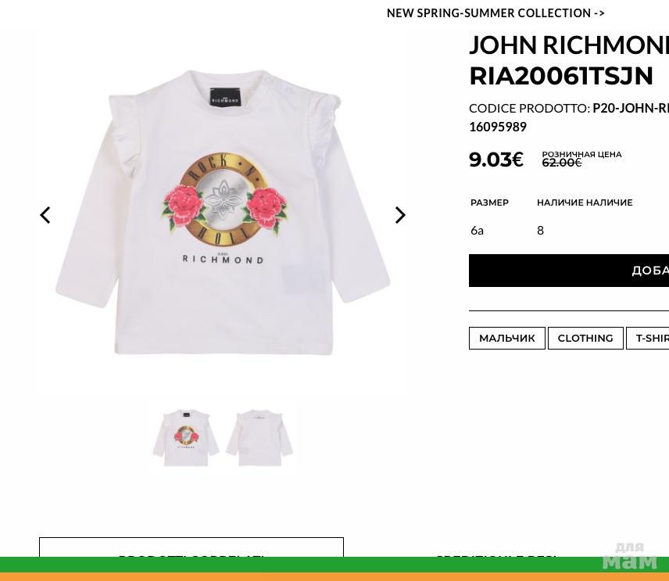Open the outlined tab below the thumbnails

[x=191, y=547]
